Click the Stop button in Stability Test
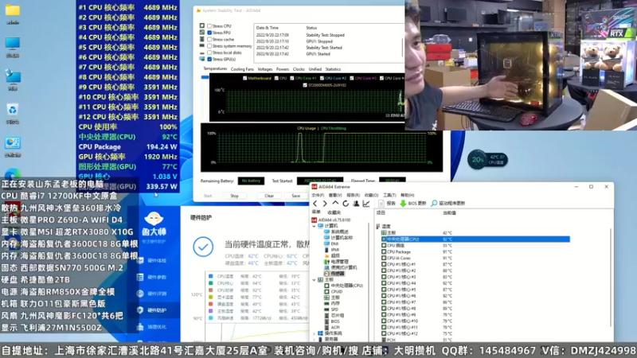Image resolution: width=637 pixels, height=358 pixels. click(234, 196)
